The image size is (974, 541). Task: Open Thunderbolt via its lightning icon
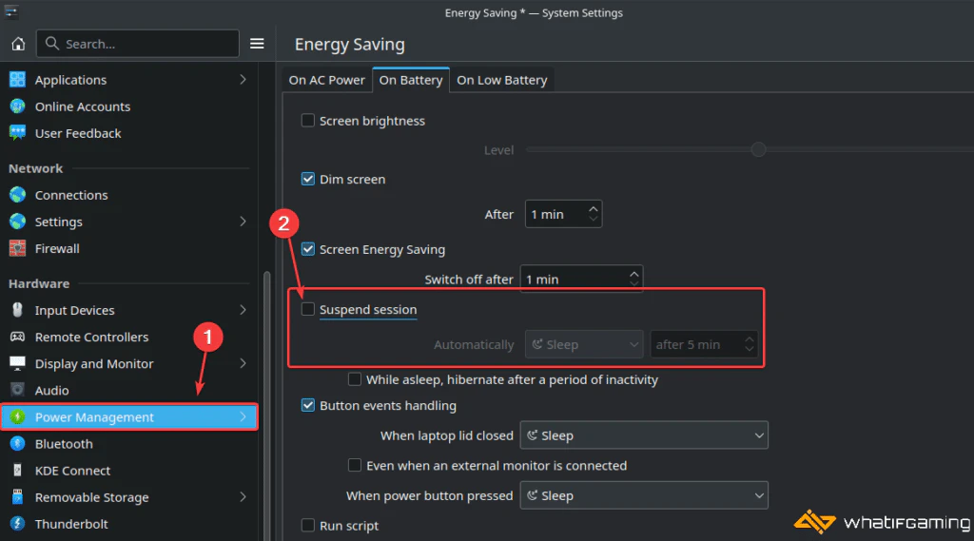pos(17,524)
